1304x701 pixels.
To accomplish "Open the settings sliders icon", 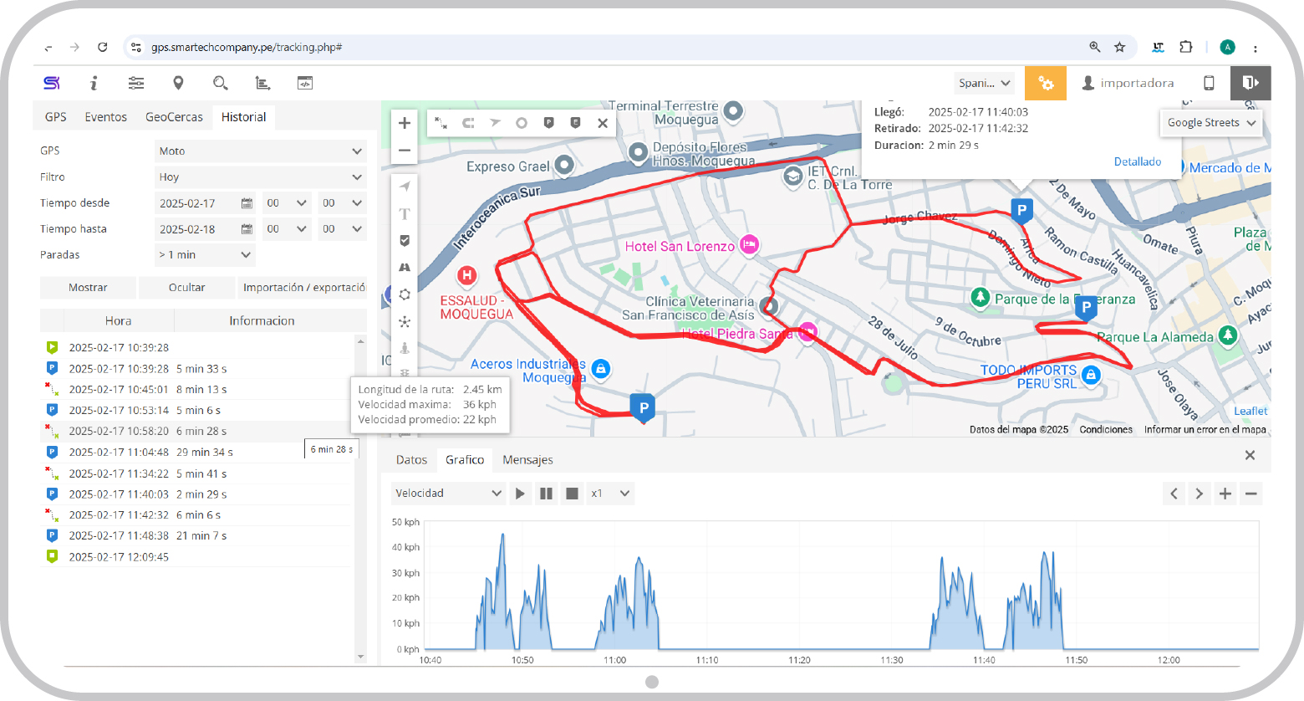I will click(x=136, y=83).
